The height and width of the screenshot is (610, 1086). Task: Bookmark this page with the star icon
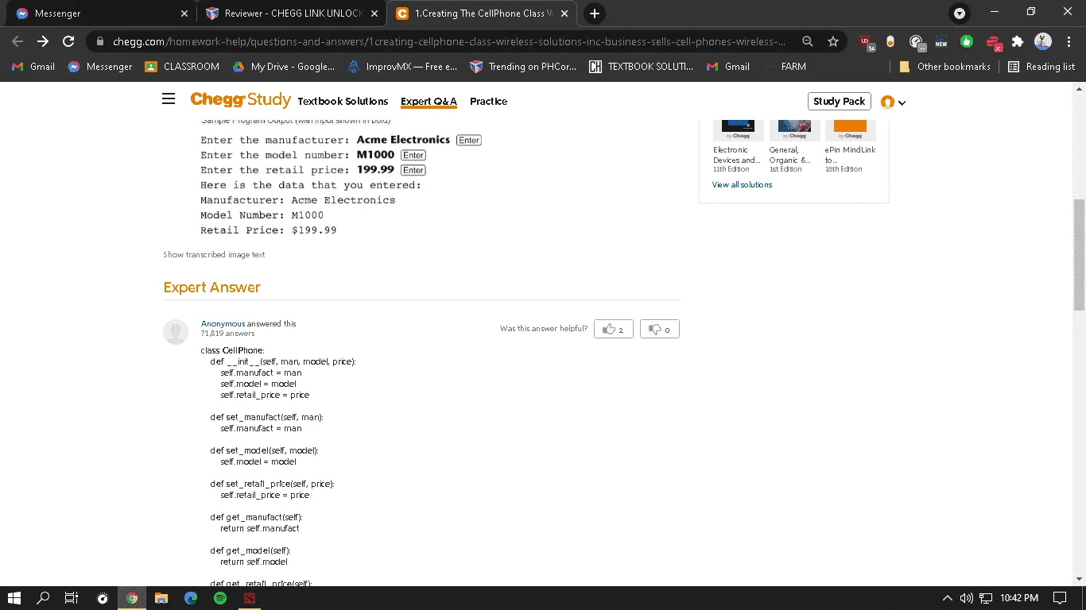point(832,41)
